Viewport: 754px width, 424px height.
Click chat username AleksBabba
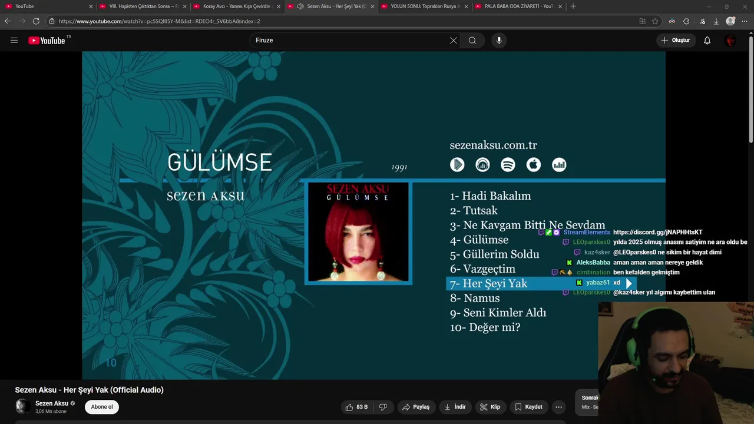[x=593, y=263]
